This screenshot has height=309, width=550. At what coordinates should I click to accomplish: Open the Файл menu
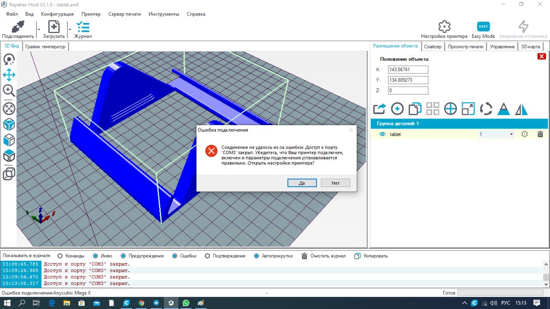pos(12,14)
